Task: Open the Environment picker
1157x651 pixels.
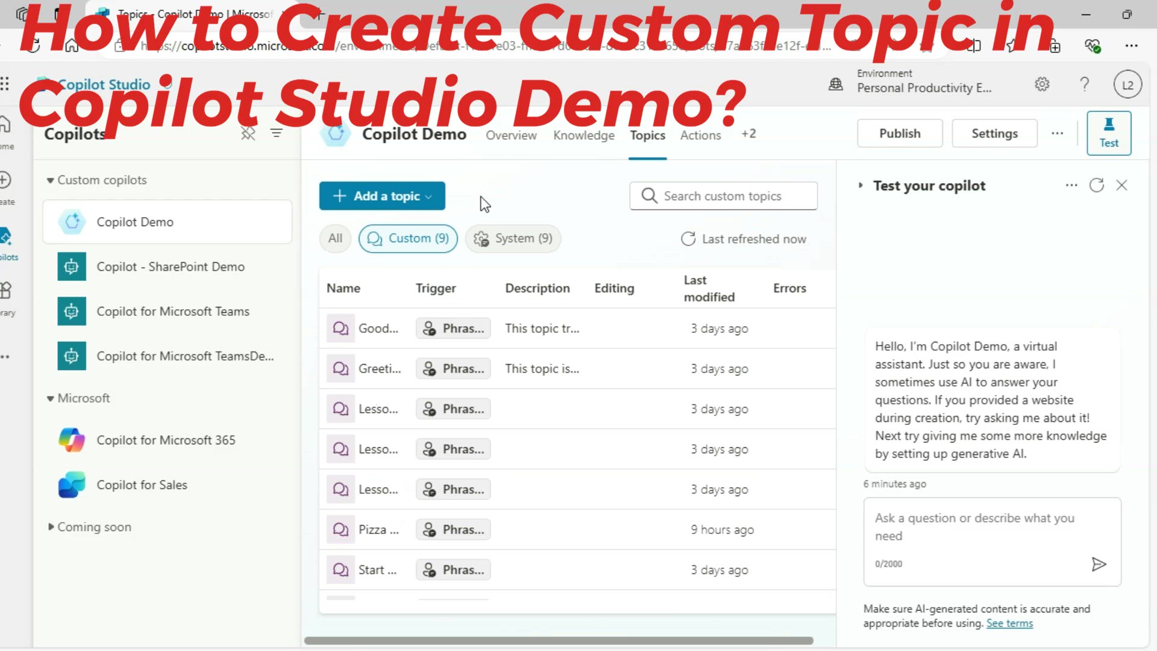Action: [924, 81]
